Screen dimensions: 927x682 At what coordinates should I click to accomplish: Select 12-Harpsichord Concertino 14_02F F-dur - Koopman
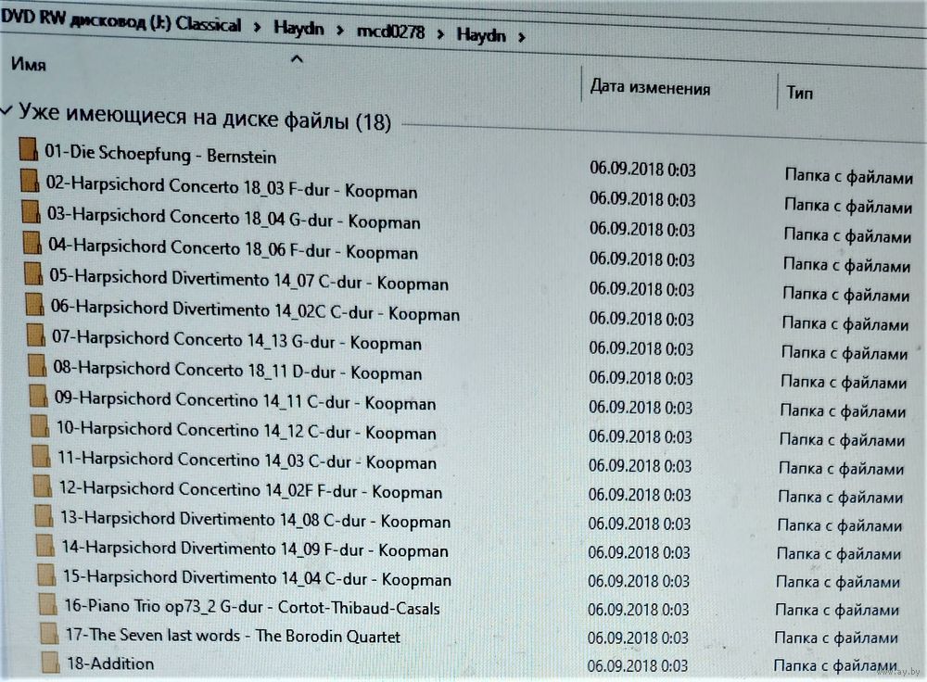[250, 490]
